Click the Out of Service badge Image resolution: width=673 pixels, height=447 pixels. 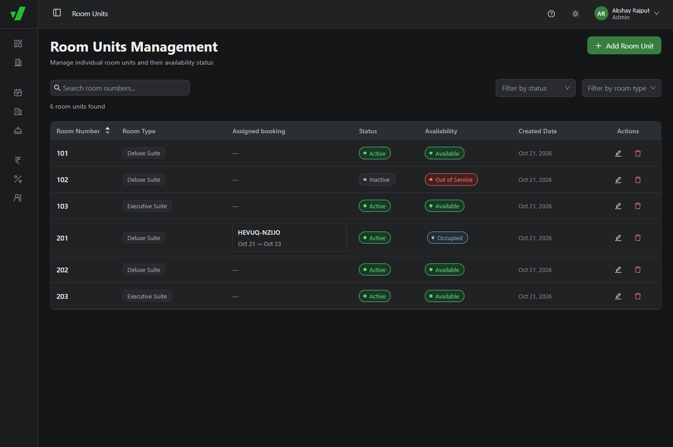tap(451, 180)
